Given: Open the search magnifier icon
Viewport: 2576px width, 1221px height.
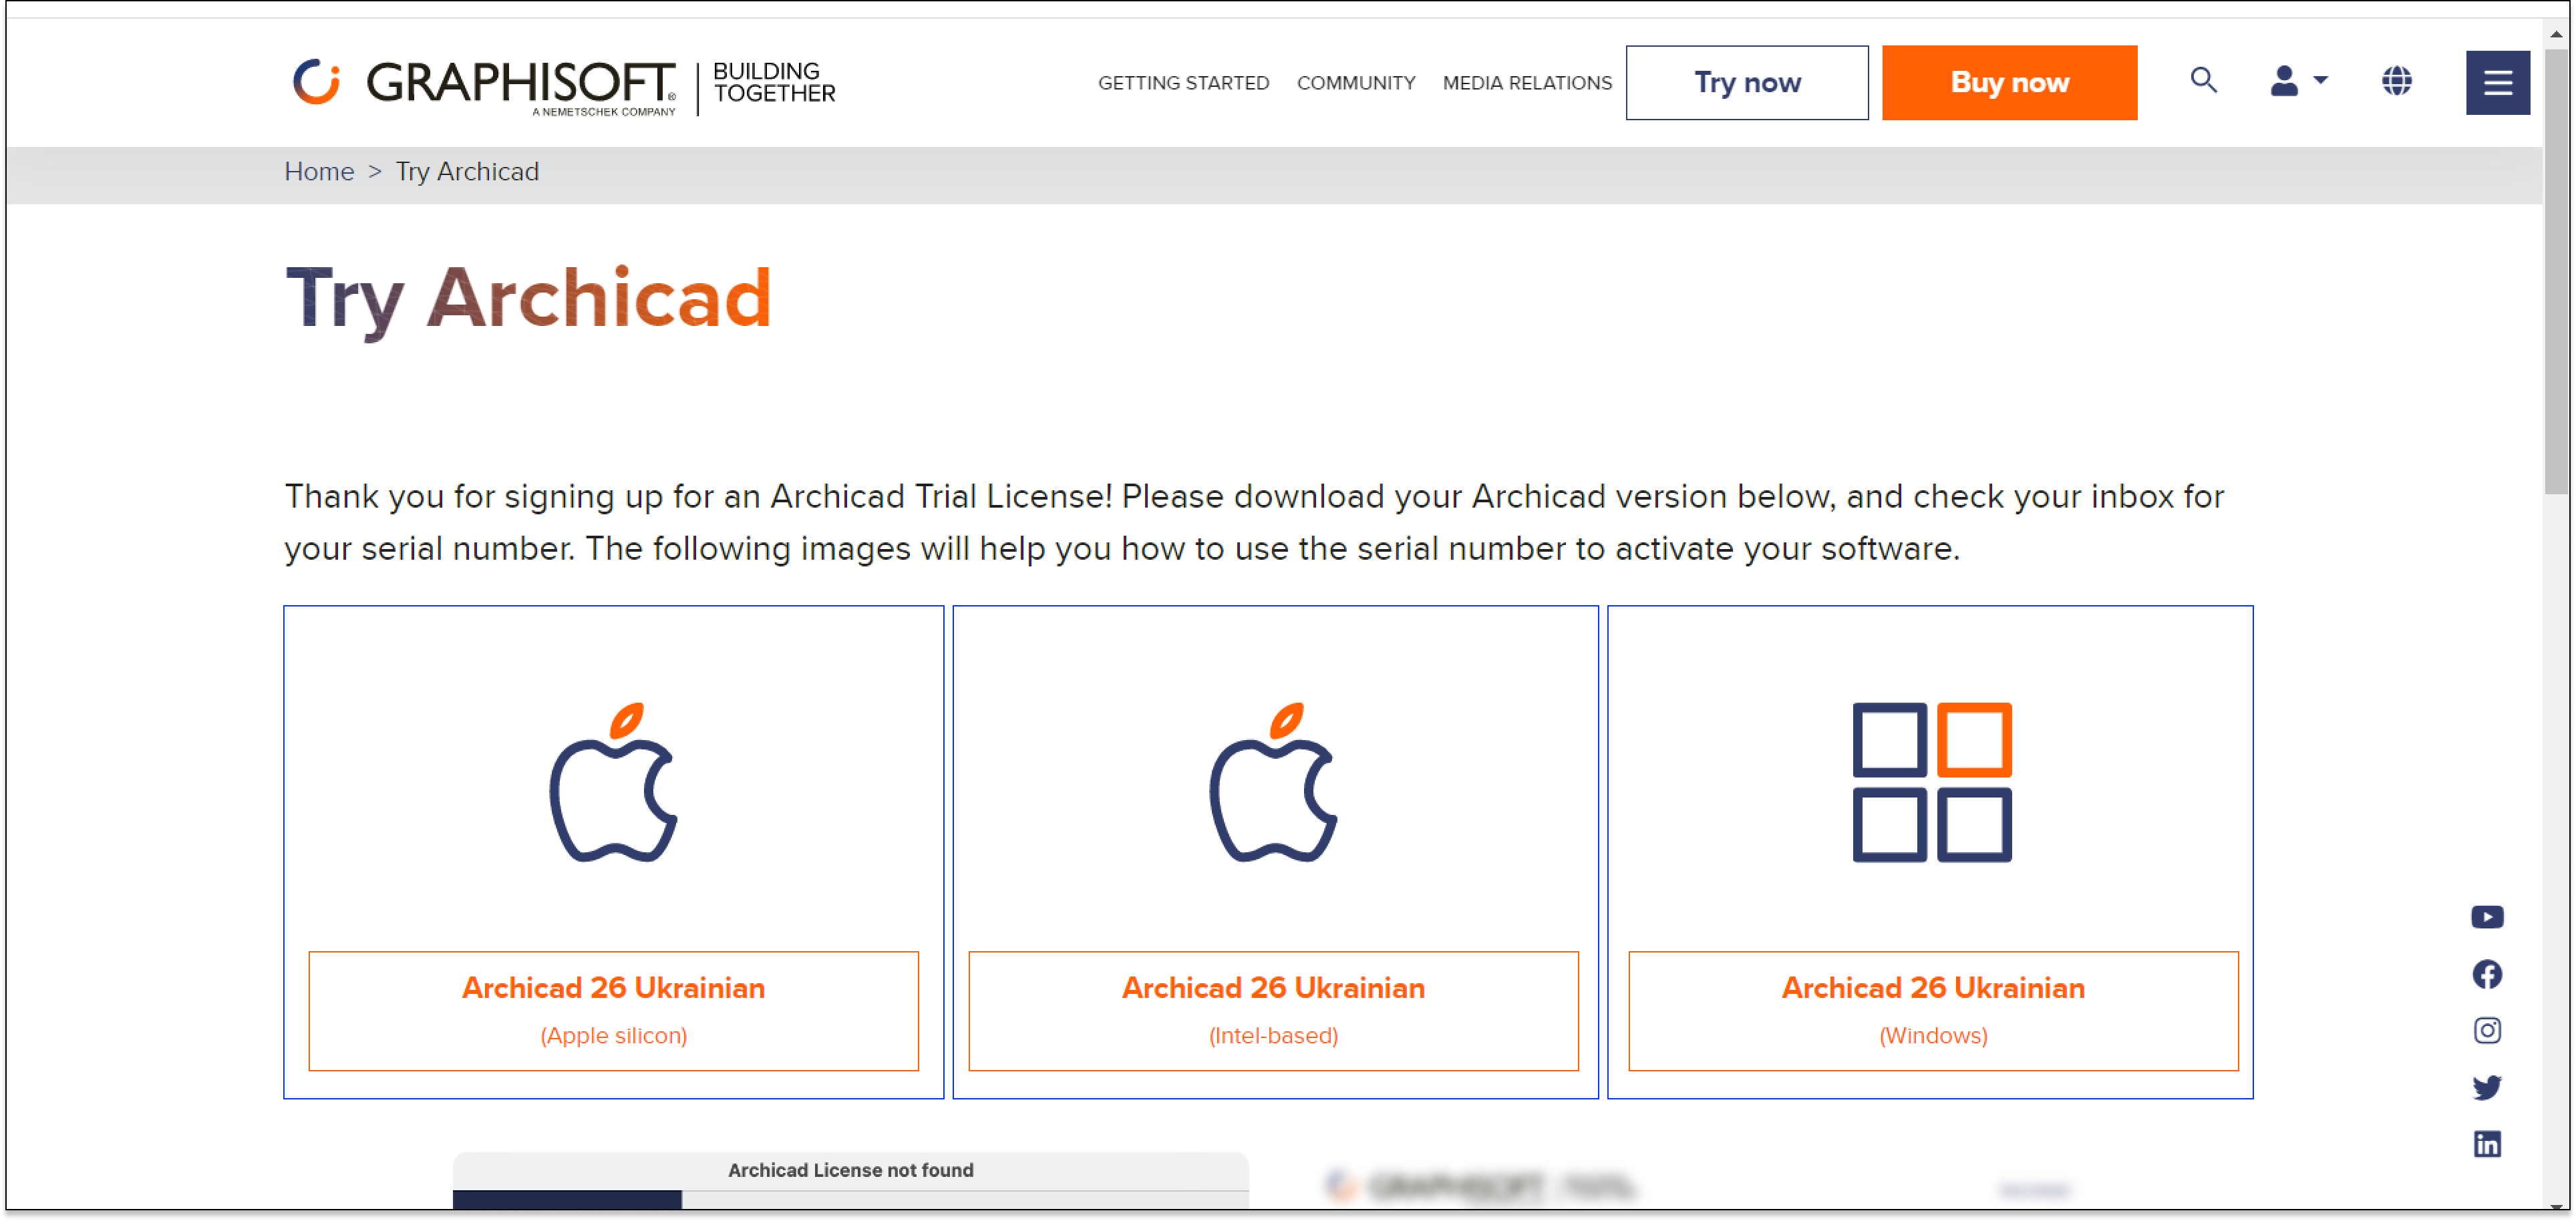Looking at the screenshot, I should [x=2203, y=81].
